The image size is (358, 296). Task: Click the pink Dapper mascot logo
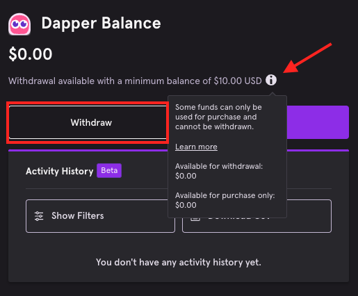pos(19,24)
